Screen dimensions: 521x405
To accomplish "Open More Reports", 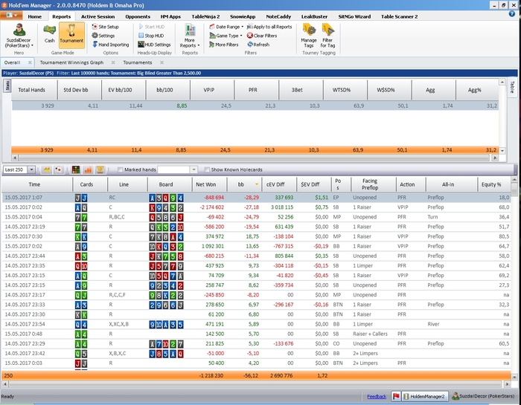I will [190, 36].
